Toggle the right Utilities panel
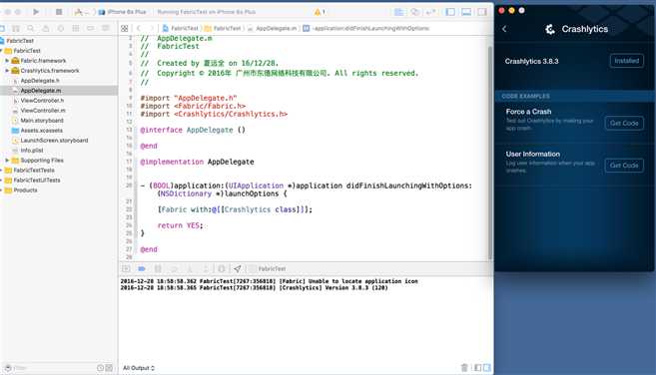This screenshot has width=656, height=375. pos(482,12)
